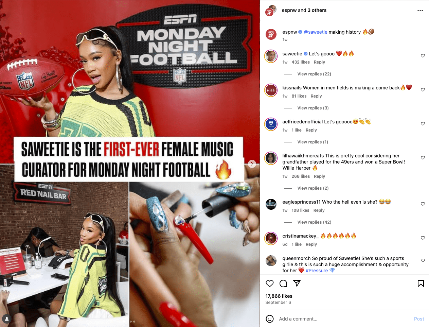The image size is (429, 327).
Task: Show tagged people icon on photo
Action: pyautogui.click(x=7, y=319)
